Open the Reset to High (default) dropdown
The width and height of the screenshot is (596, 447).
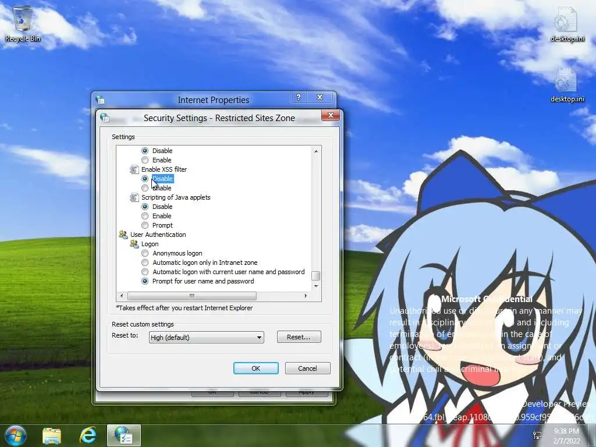tap(207, 337)
